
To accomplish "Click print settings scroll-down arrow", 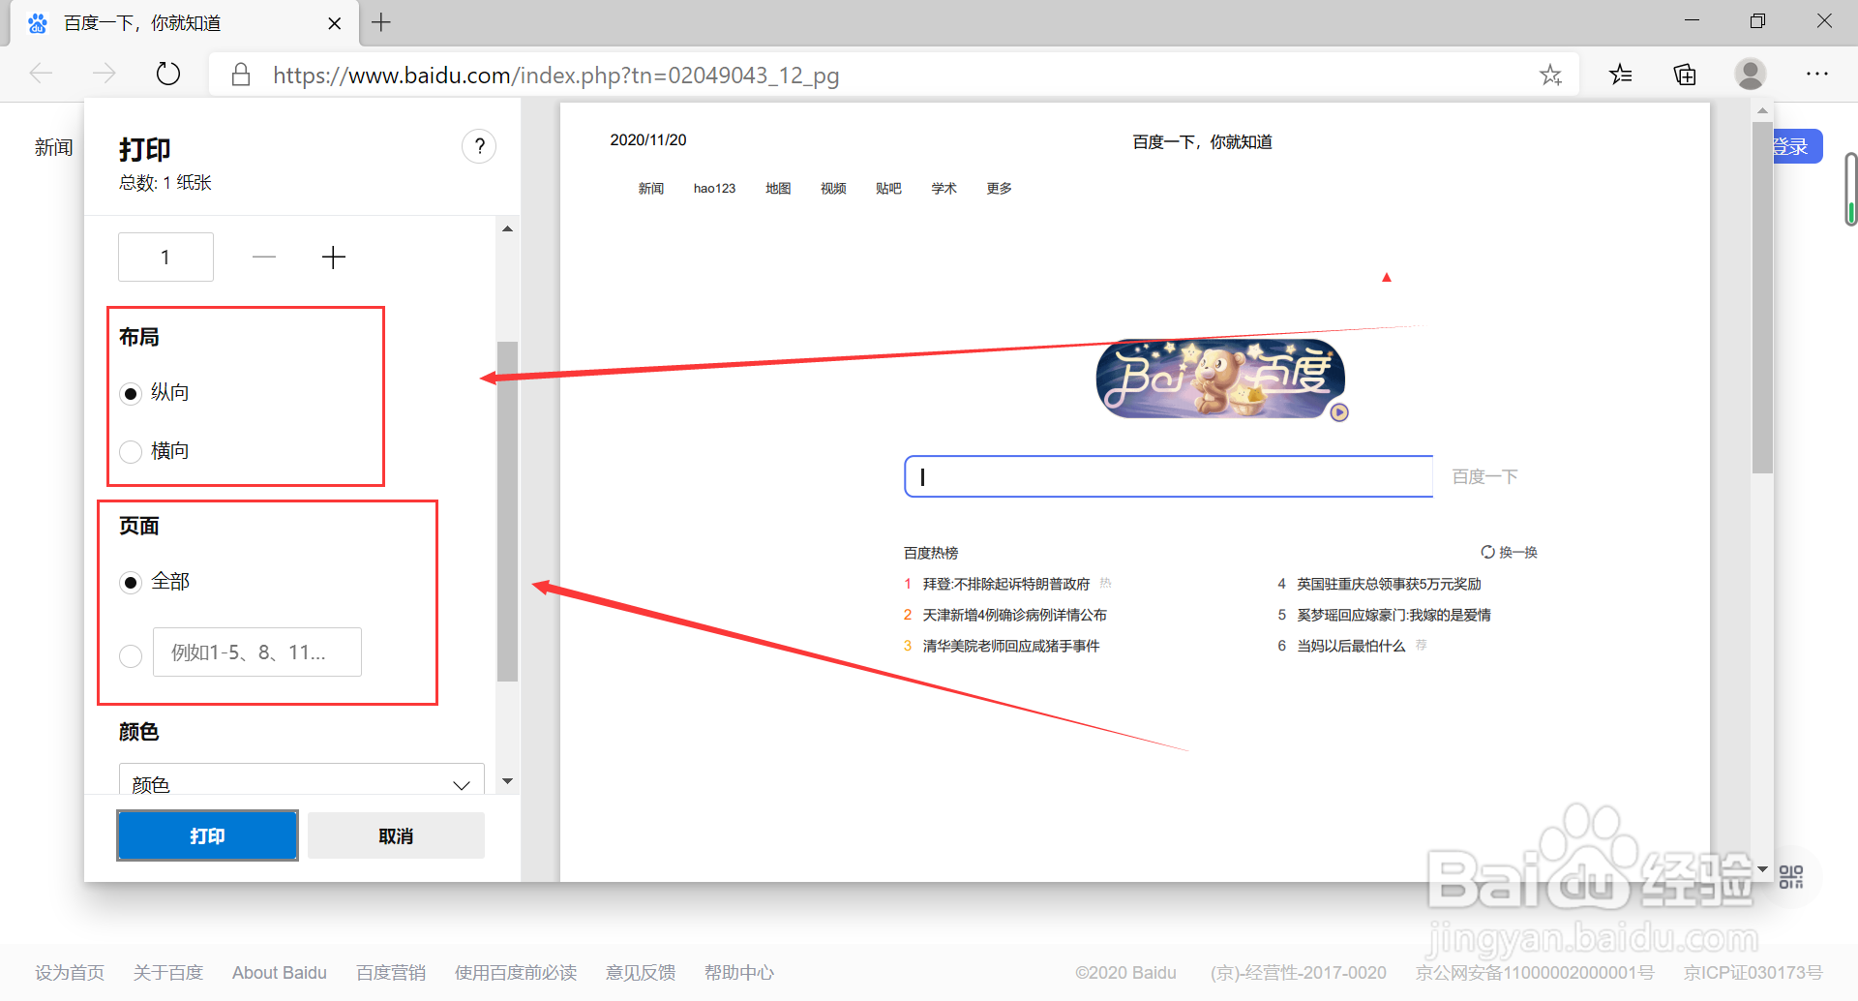I will [x=507, y=781].
